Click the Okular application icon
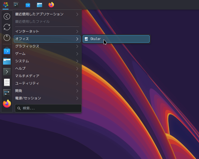 point(86,39)
